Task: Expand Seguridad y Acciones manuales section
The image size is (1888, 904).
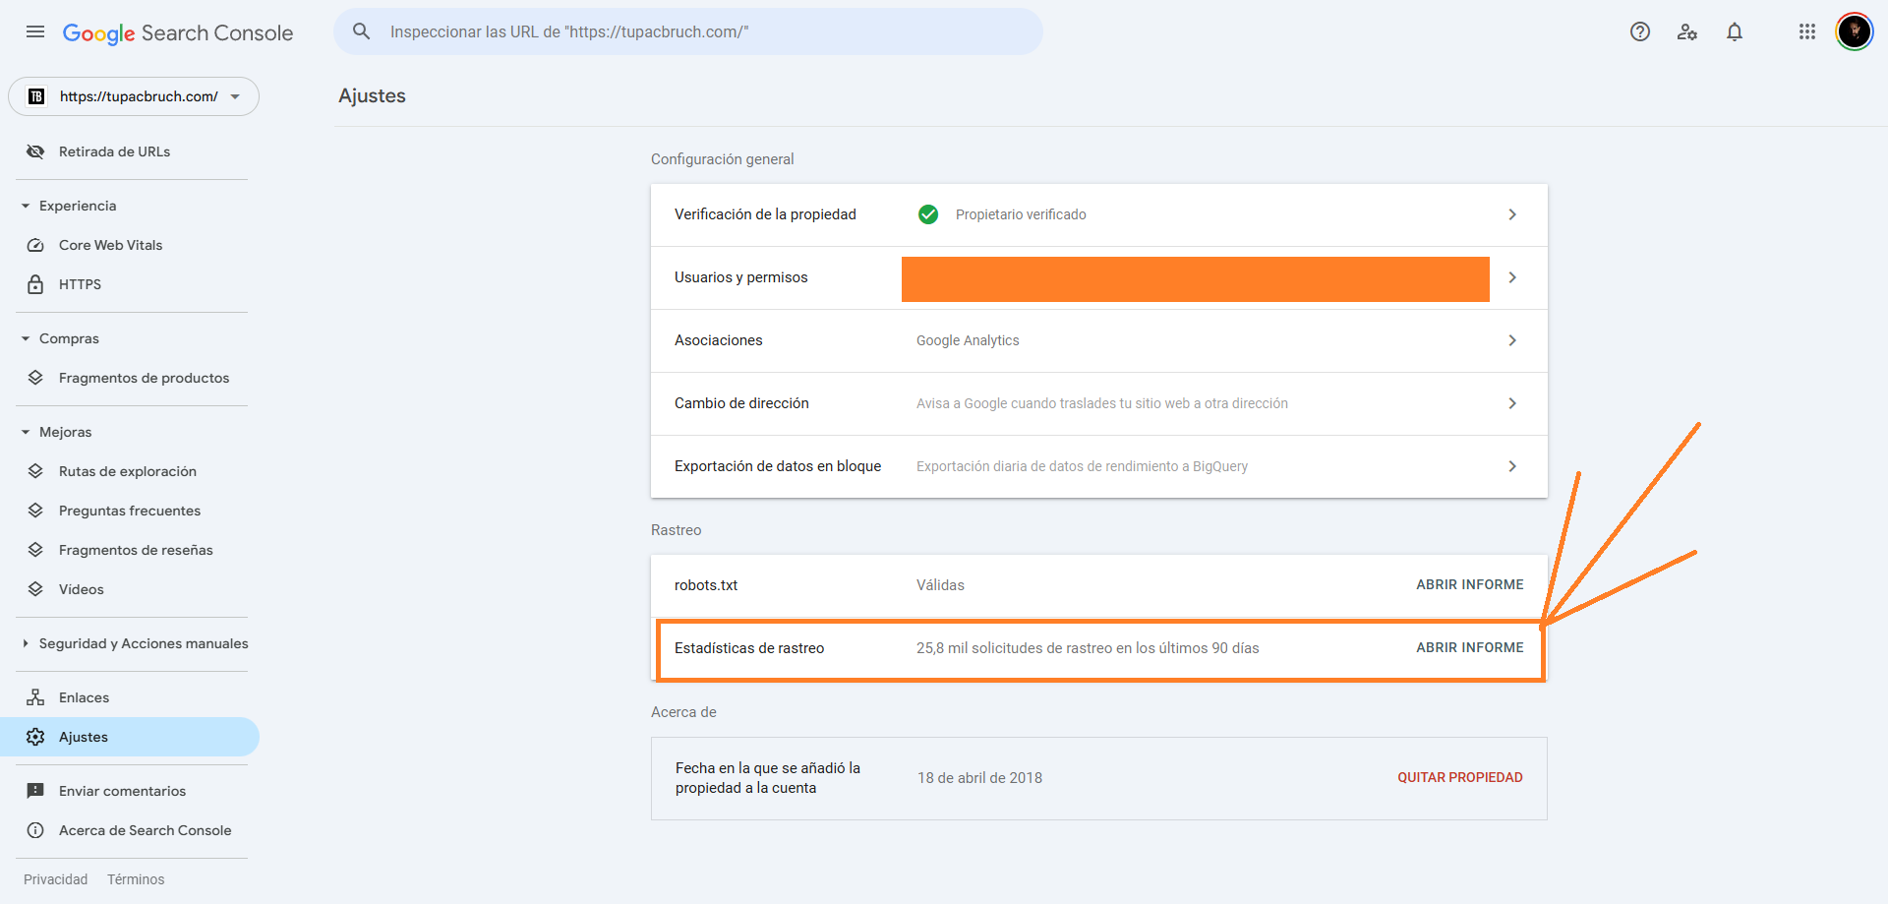Action: coord(26,643)
